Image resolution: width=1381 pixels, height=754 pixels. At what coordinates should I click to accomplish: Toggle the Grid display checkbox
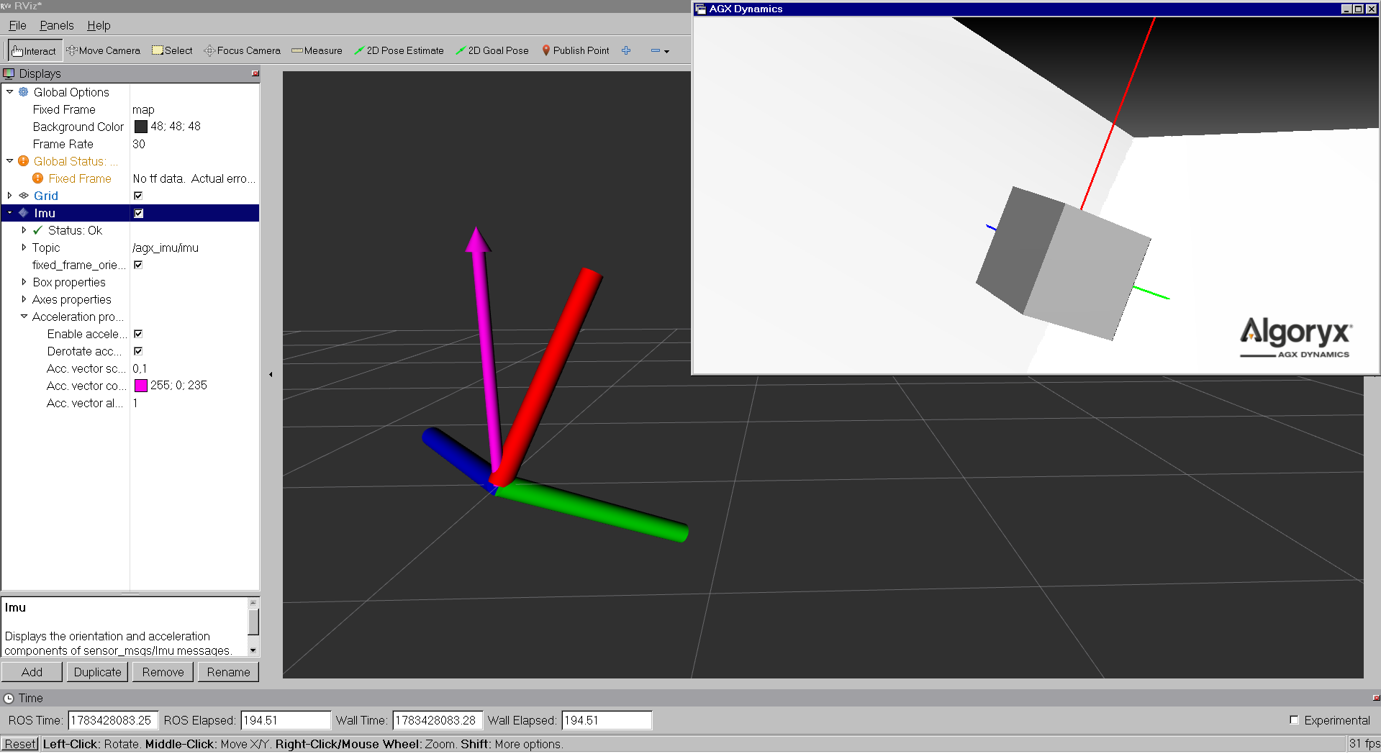(138, 196)
